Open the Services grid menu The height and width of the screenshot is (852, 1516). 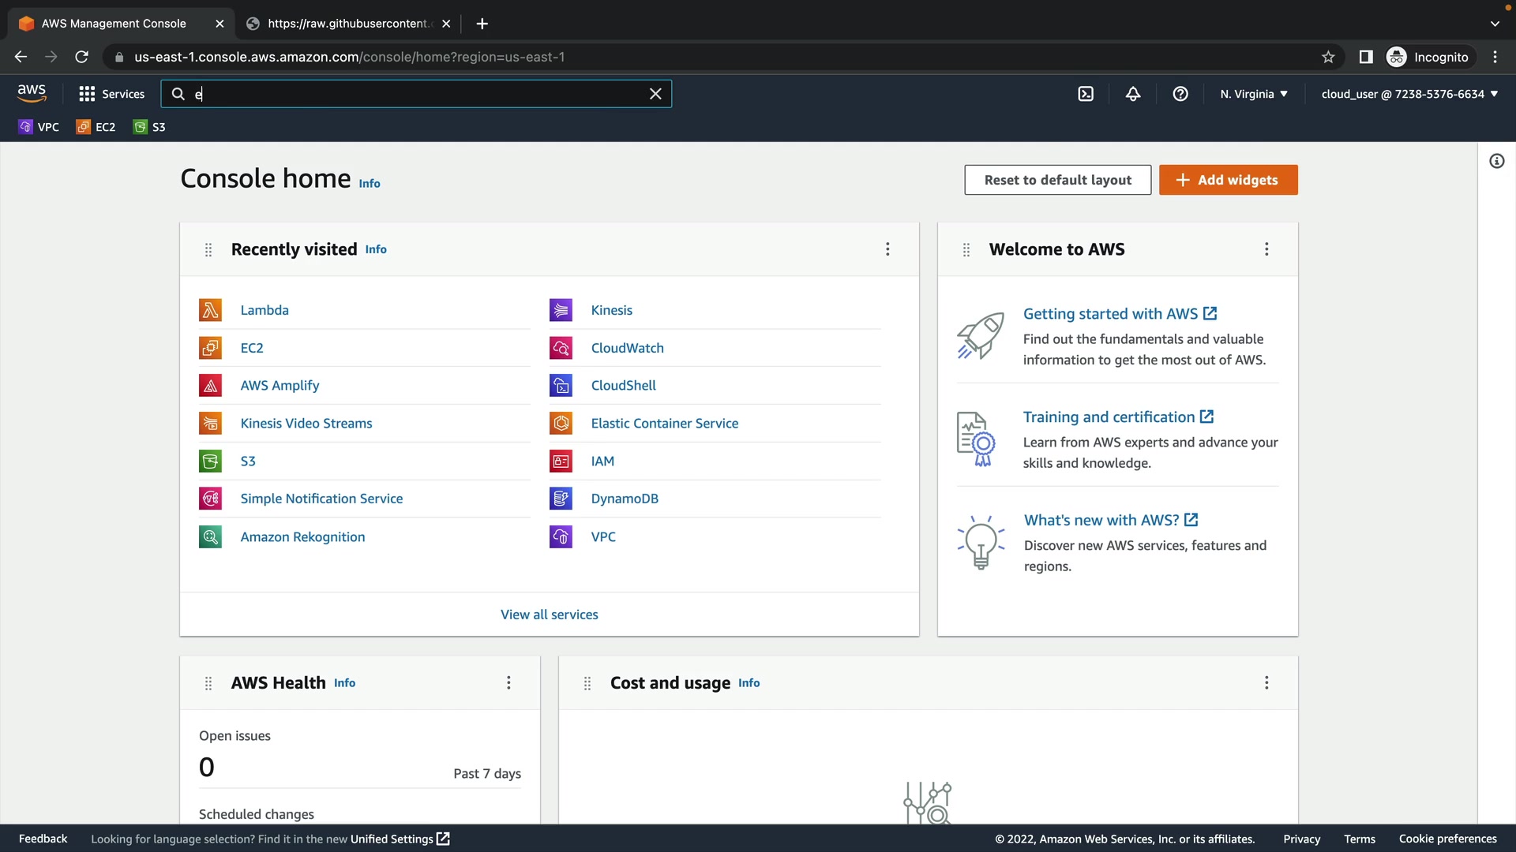click(111, 94)
